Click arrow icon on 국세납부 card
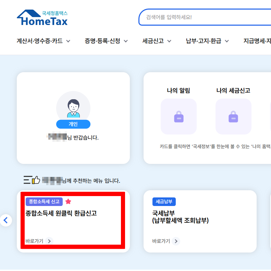This screenshot has width=271, height=271. [176, 241]
